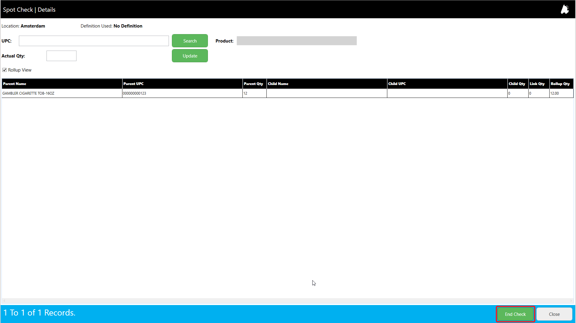Click the horizontal scrollbar left arrow
This screenshot has height=323, width=576.
pos(4,301)
